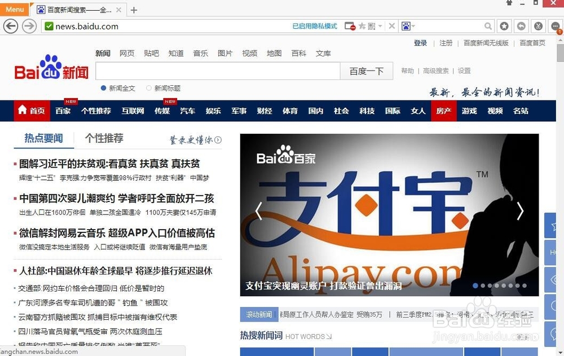Close the 百度新闻搜索 tab
The height and width of the screenshot is (356, 564).
(x=118, y=10)
